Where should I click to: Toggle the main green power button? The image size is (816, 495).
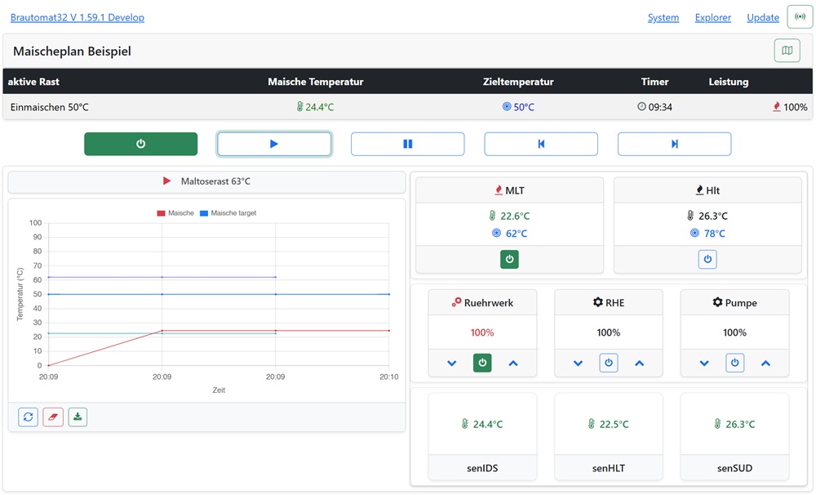(140, 144)
